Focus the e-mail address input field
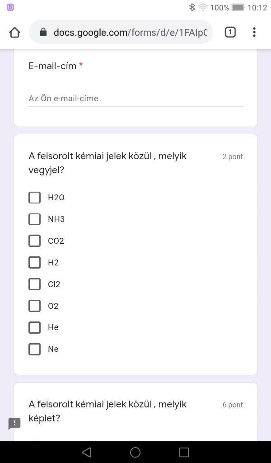 (135, 99)
